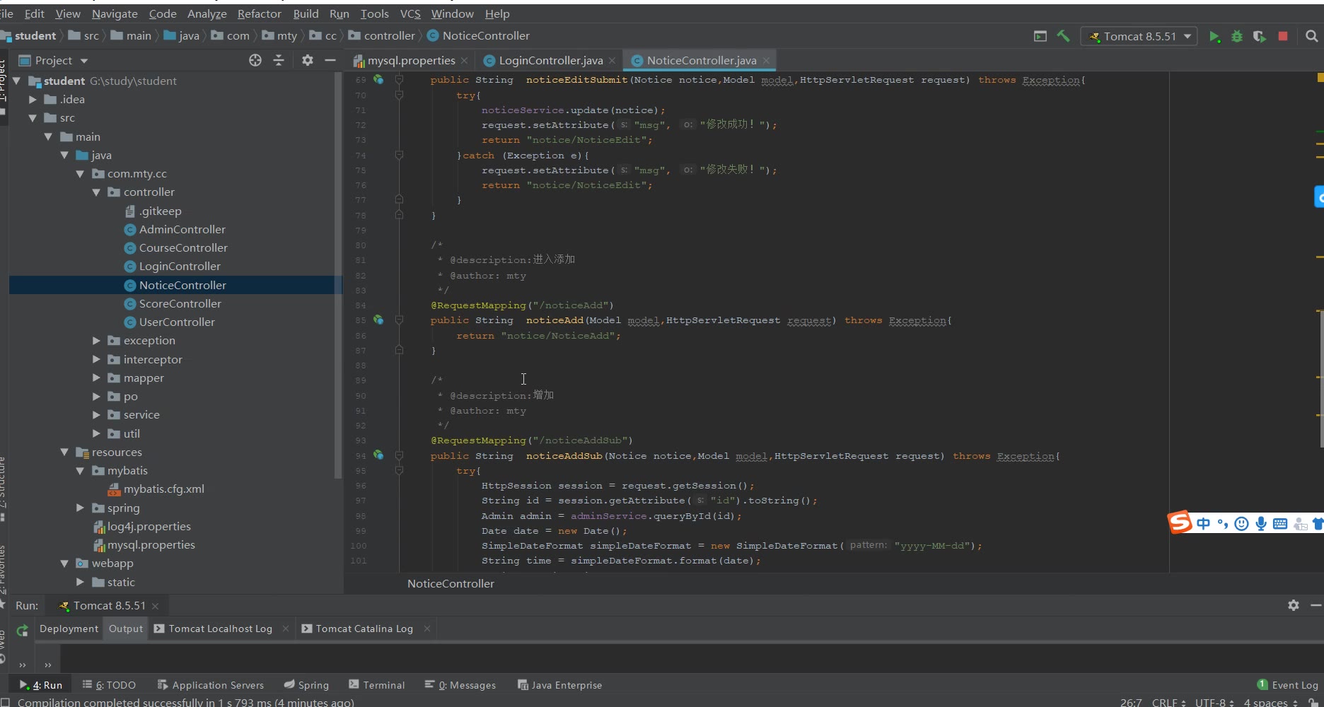Collapse all in the Project panel
1324x707 pixels.
tap(279, 61)
